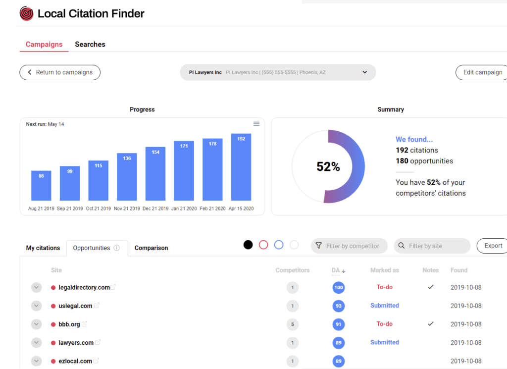The height and width of the screenshot is (369, 507).
Task: Open the PI Lawyers Inc campaign dropdown
Action: click(x=278, y=72)
